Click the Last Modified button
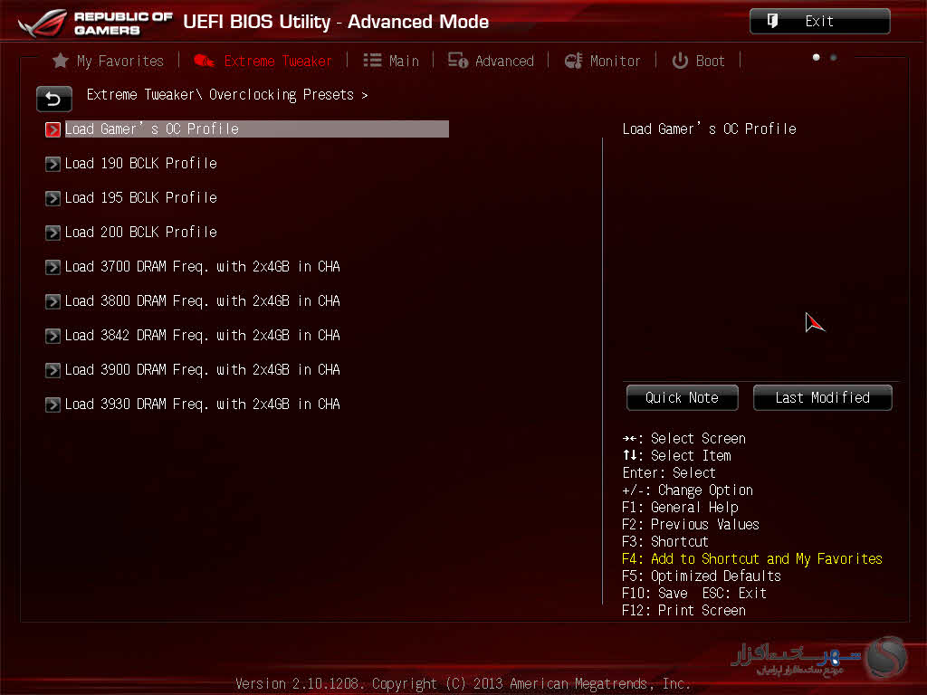The image size is (927, 695). [x=822, y=397]
